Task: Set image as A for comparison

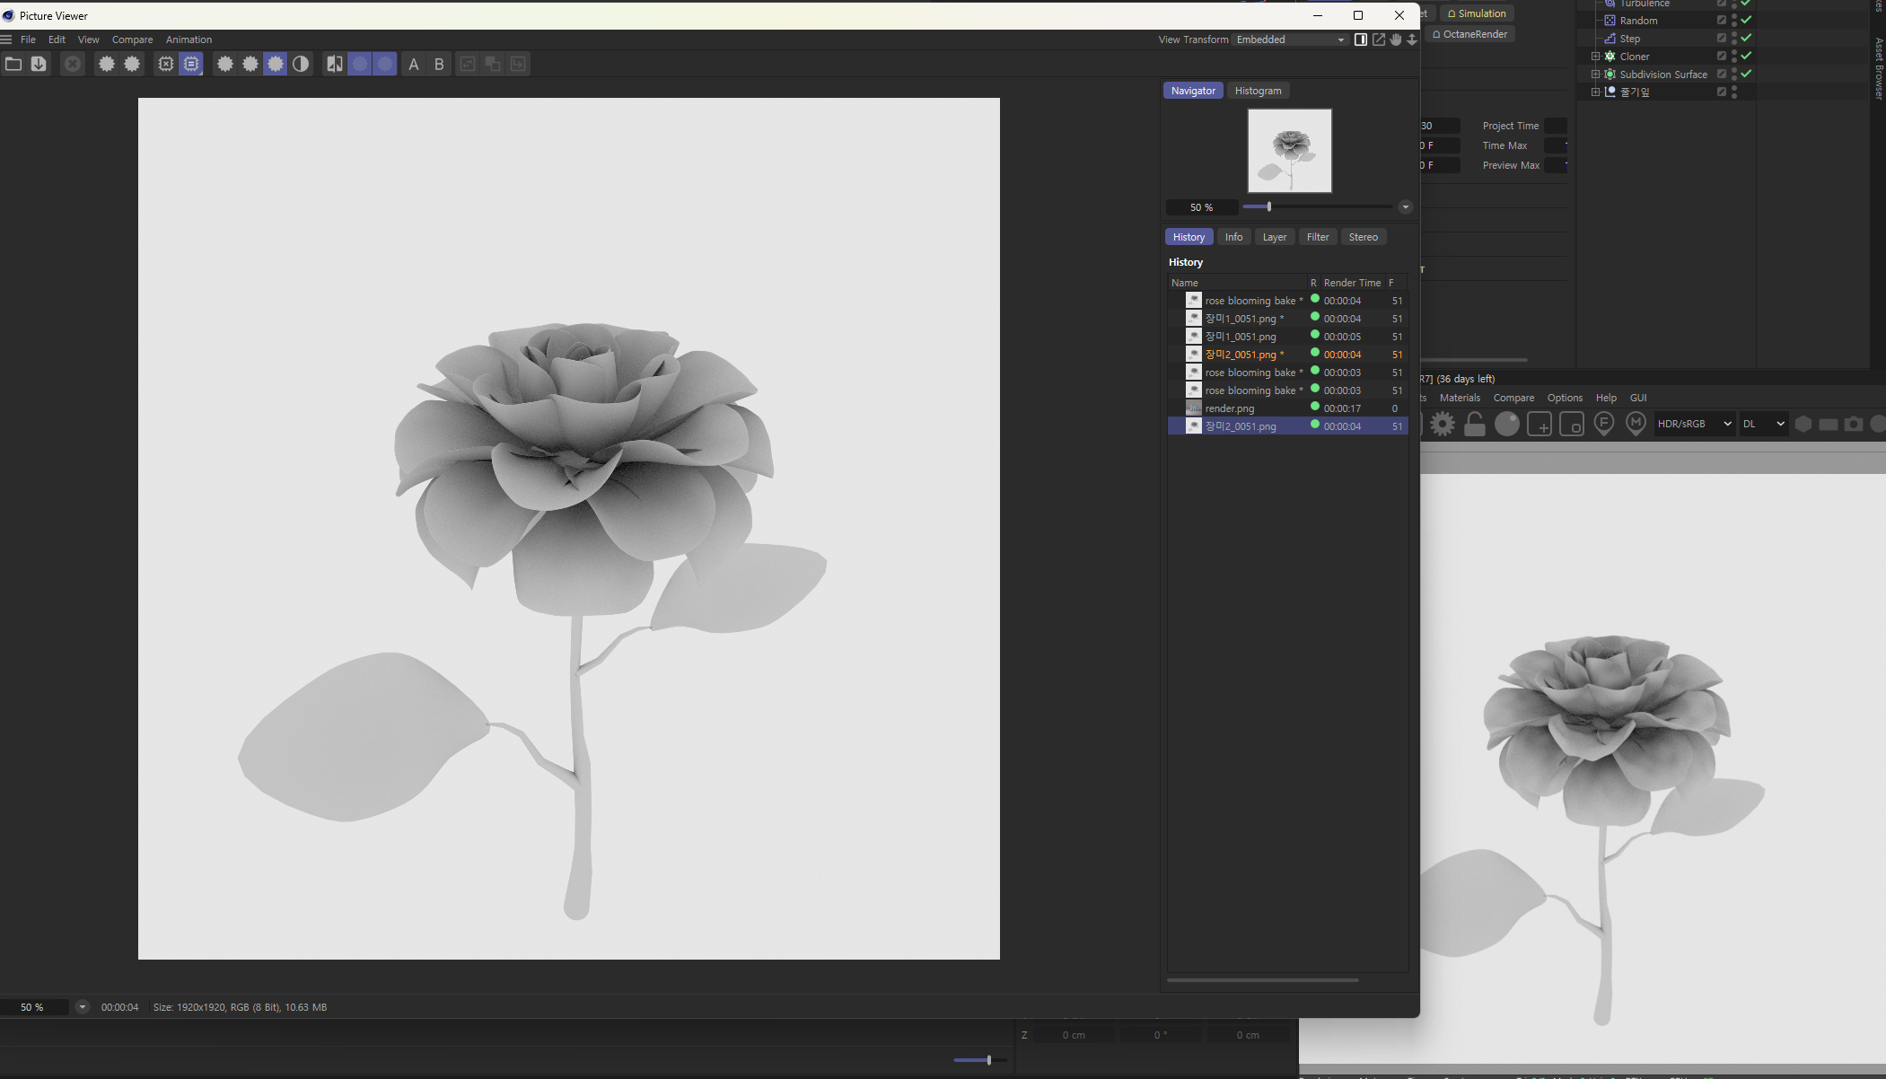Action: [414, 64]
